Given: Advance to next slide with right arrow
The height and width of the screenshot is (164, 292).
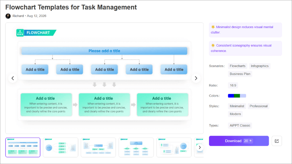Looking at the screenshot, I should 196,78.
